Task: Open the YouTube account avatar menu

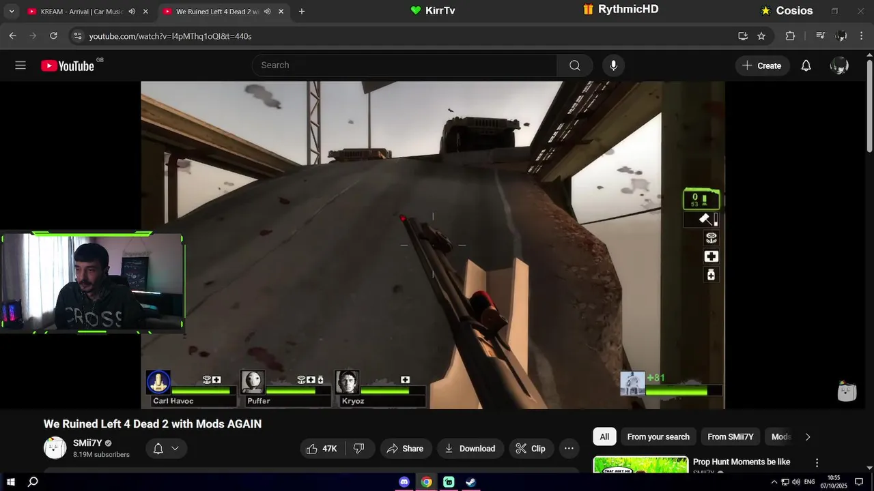Action: coord(839,65)
